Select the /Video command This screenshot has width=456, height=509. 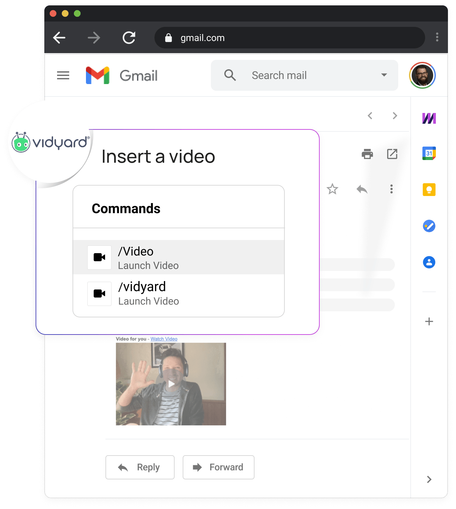pyautogui.click(x=179, y=257)
